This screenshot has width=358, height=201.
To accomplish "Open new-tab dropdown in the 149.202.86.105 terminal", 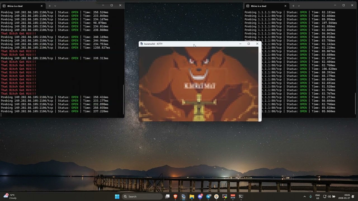I will pos(55,6).
